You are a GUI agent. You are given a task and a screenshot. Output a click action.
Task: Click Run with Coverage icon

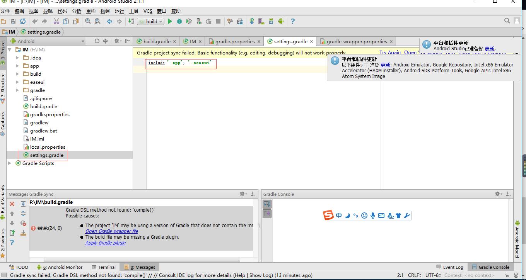(189, 22)
